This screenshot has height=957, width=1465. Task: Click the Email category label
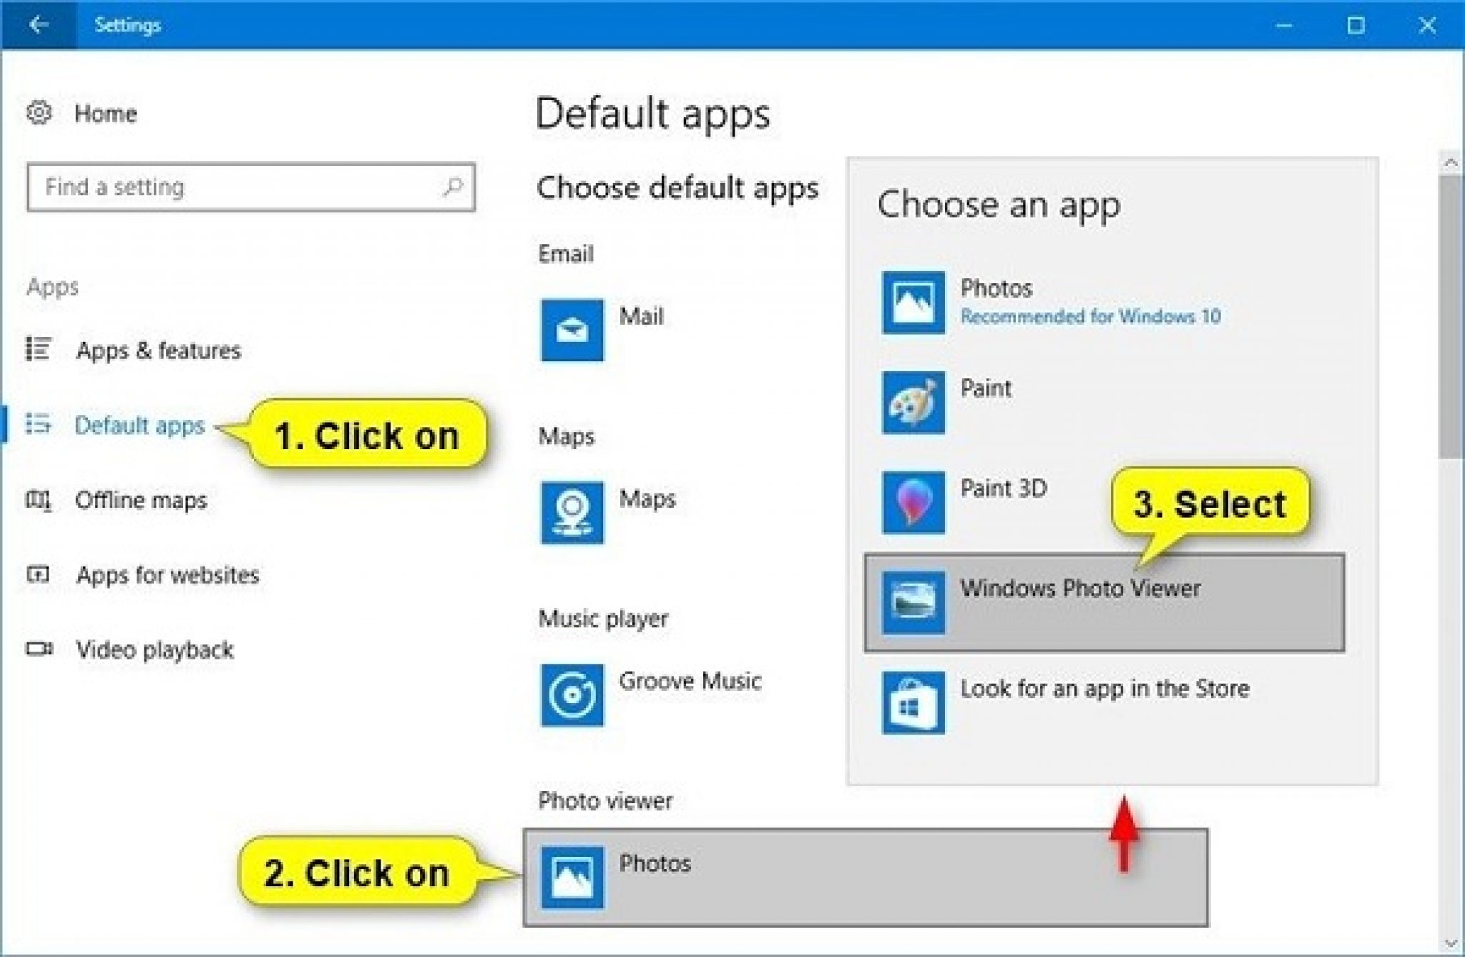click(x=566, y=254)
